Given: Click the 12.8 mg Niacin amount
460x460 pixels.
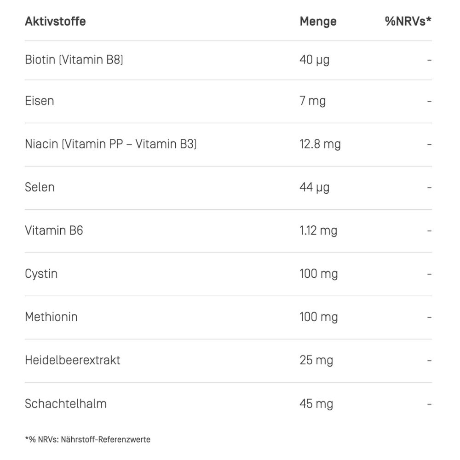Looking at the screenshot, I should pos(320,144).
